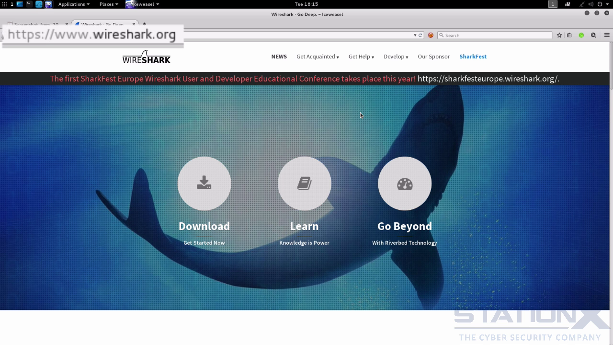This screenshot has height=345, width=613.
Task: Click the zoom magnifier toolbar icon
Action: (x=593, y=35)
